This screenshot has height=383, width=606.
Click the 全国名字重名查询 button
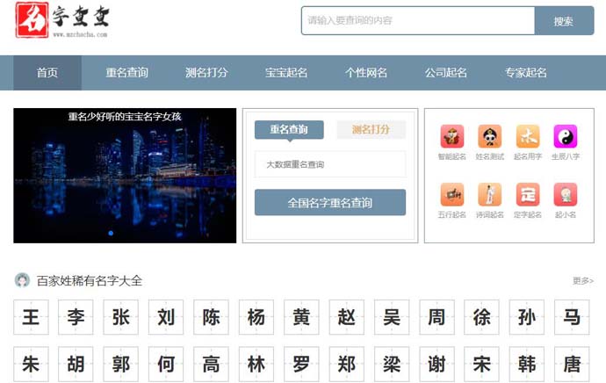click(x=330, y=202)
